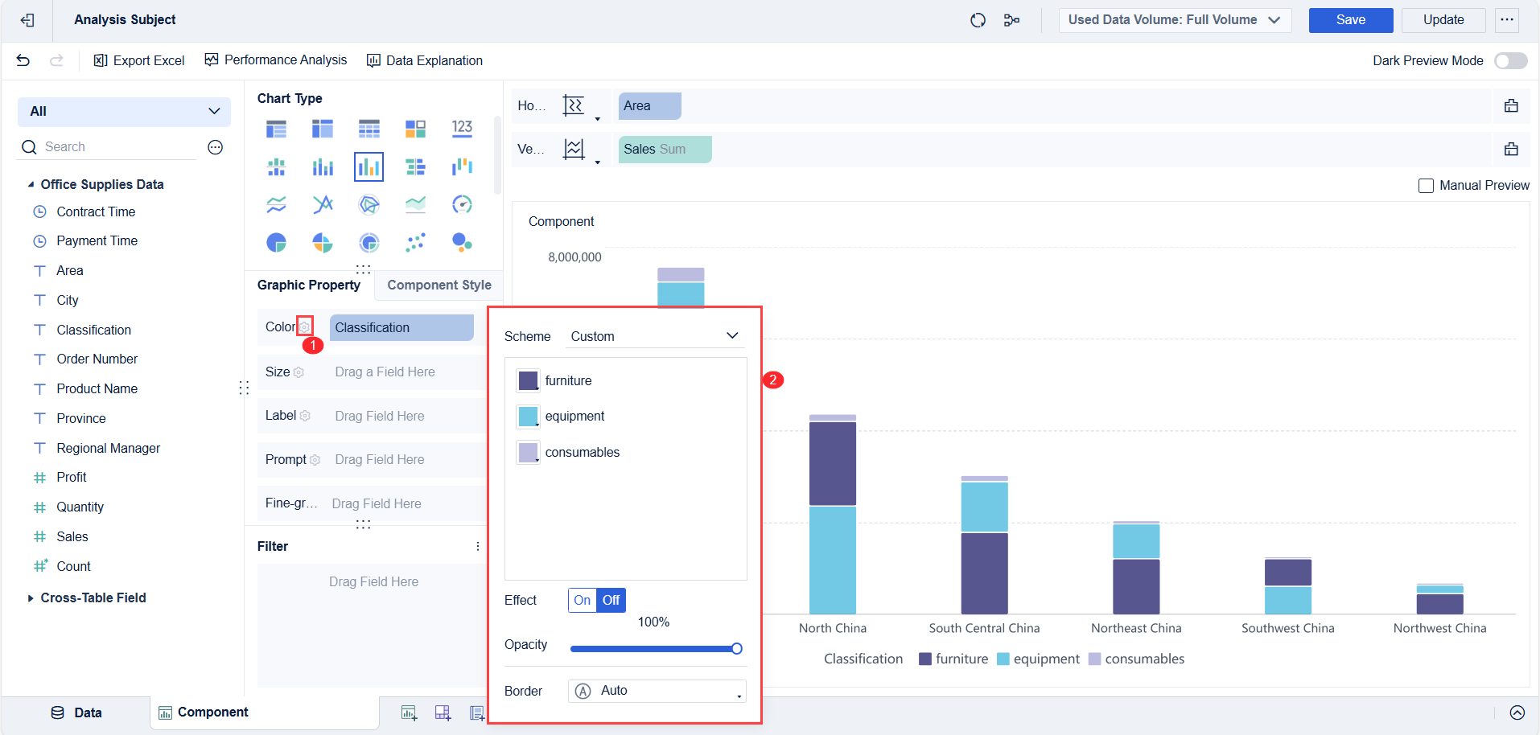Open the Scheme Custom dropdown
The width and height of the screenshot is (1540, 735).
(654, 336)
